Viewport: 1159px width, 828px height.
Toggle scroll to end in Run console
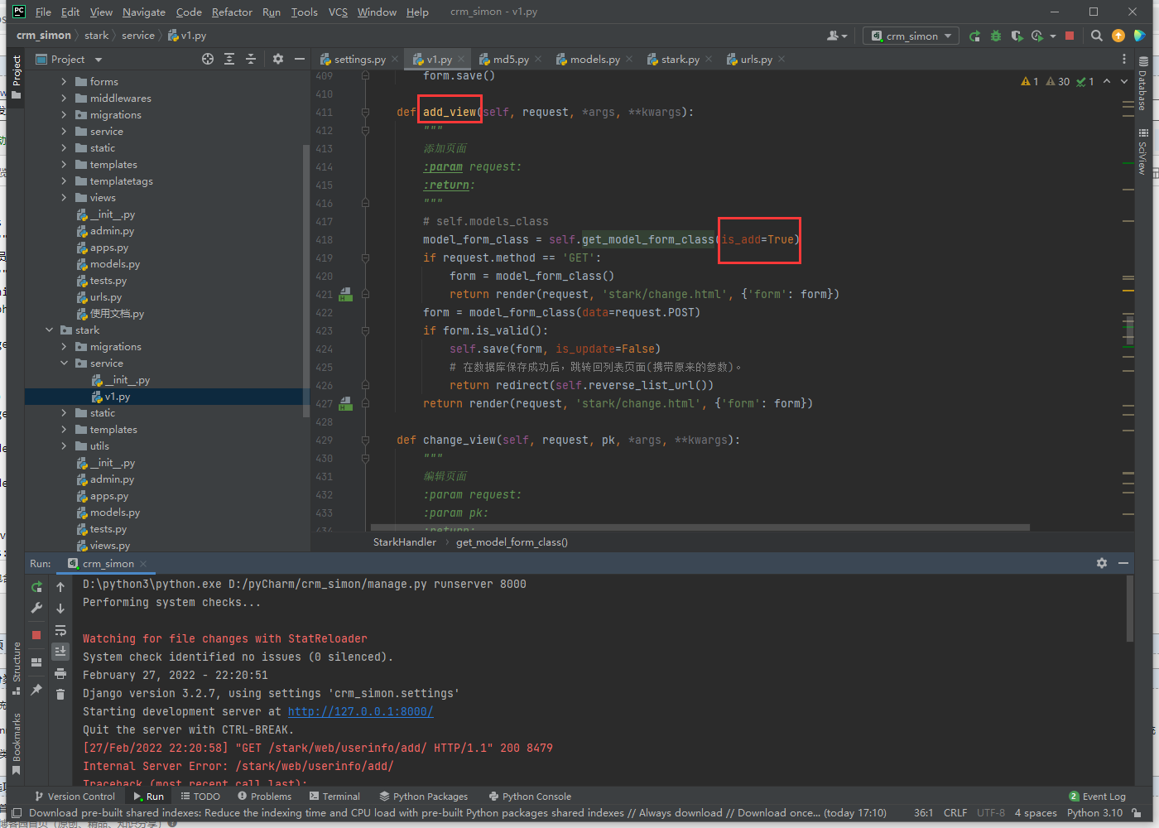(60, 652)
